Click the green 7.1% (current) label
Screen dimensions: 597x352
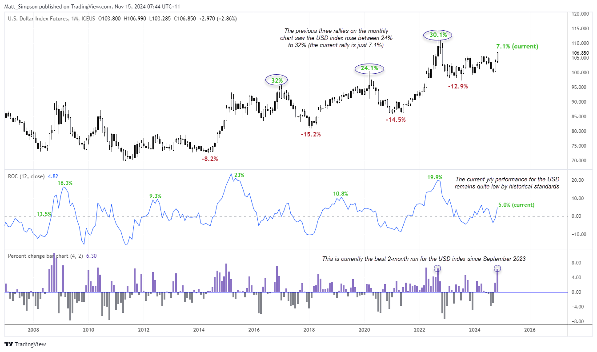tap(517, 46)
